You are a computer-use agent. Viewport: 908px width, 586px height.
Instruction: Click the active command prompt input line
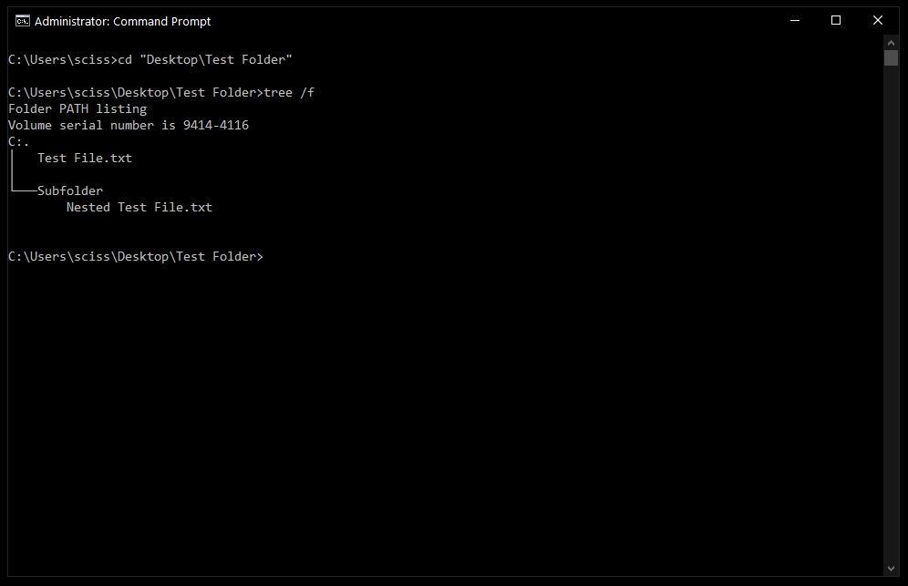tap(137, 256)
